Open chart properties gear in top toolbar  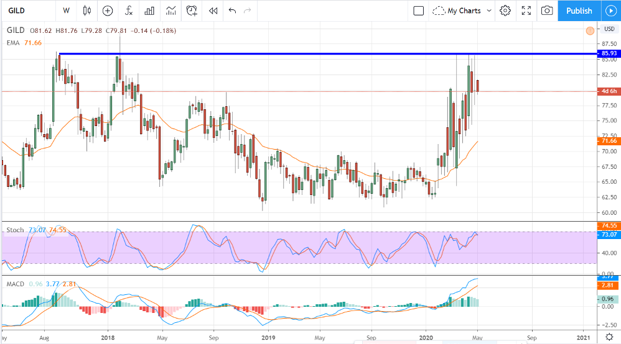(x=505, y=11)
